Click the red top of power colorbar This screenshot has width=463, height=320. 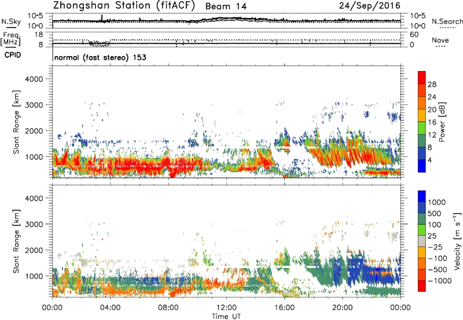[x=422, y=77]
